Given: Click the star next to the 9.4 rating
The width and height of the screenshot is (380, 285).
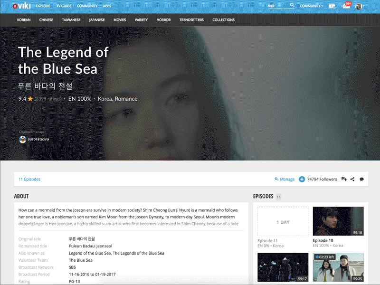Looking at the screenshot, I should [30, 99].
